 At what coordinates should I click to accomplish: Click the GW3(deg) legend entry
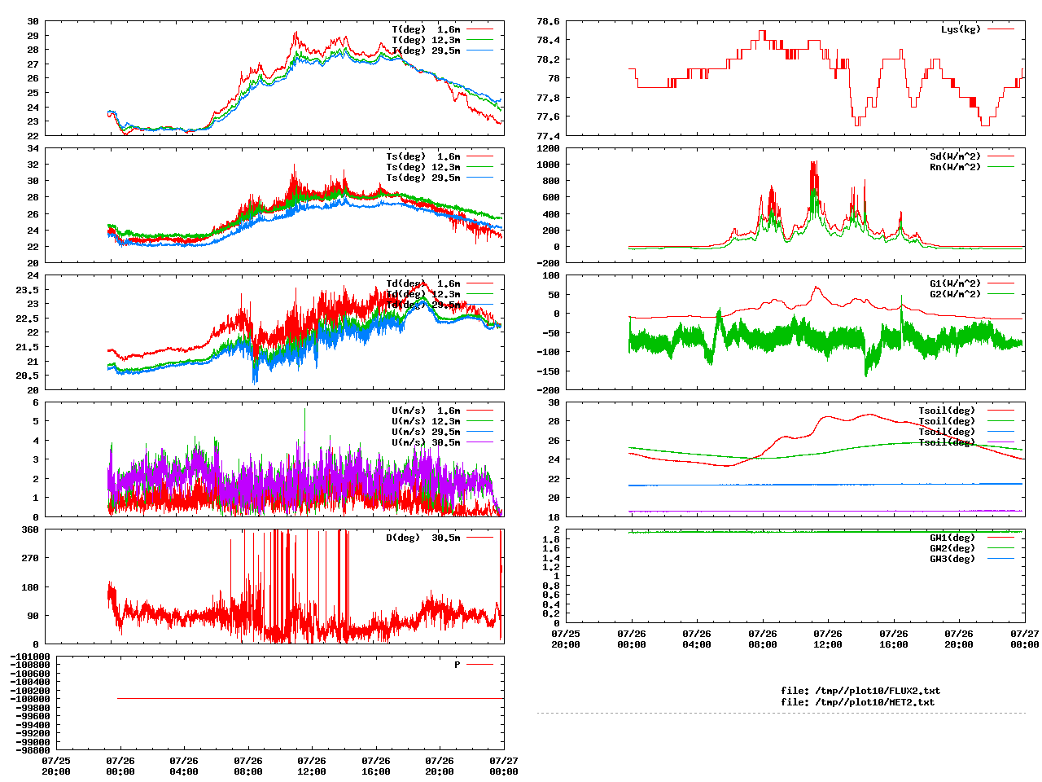coord(952,559)
